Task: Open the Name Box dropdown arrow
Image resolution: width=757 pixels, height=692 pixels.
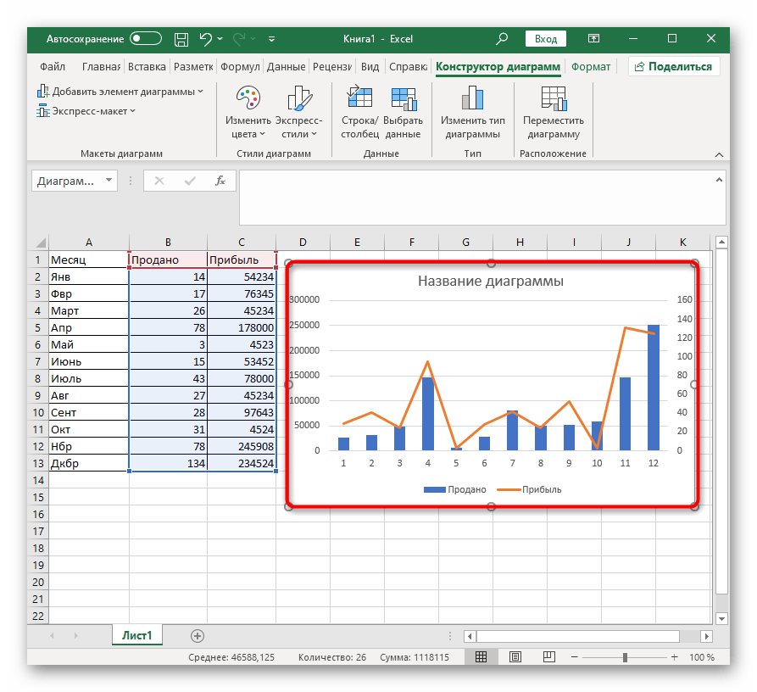Action: (109, 181)
